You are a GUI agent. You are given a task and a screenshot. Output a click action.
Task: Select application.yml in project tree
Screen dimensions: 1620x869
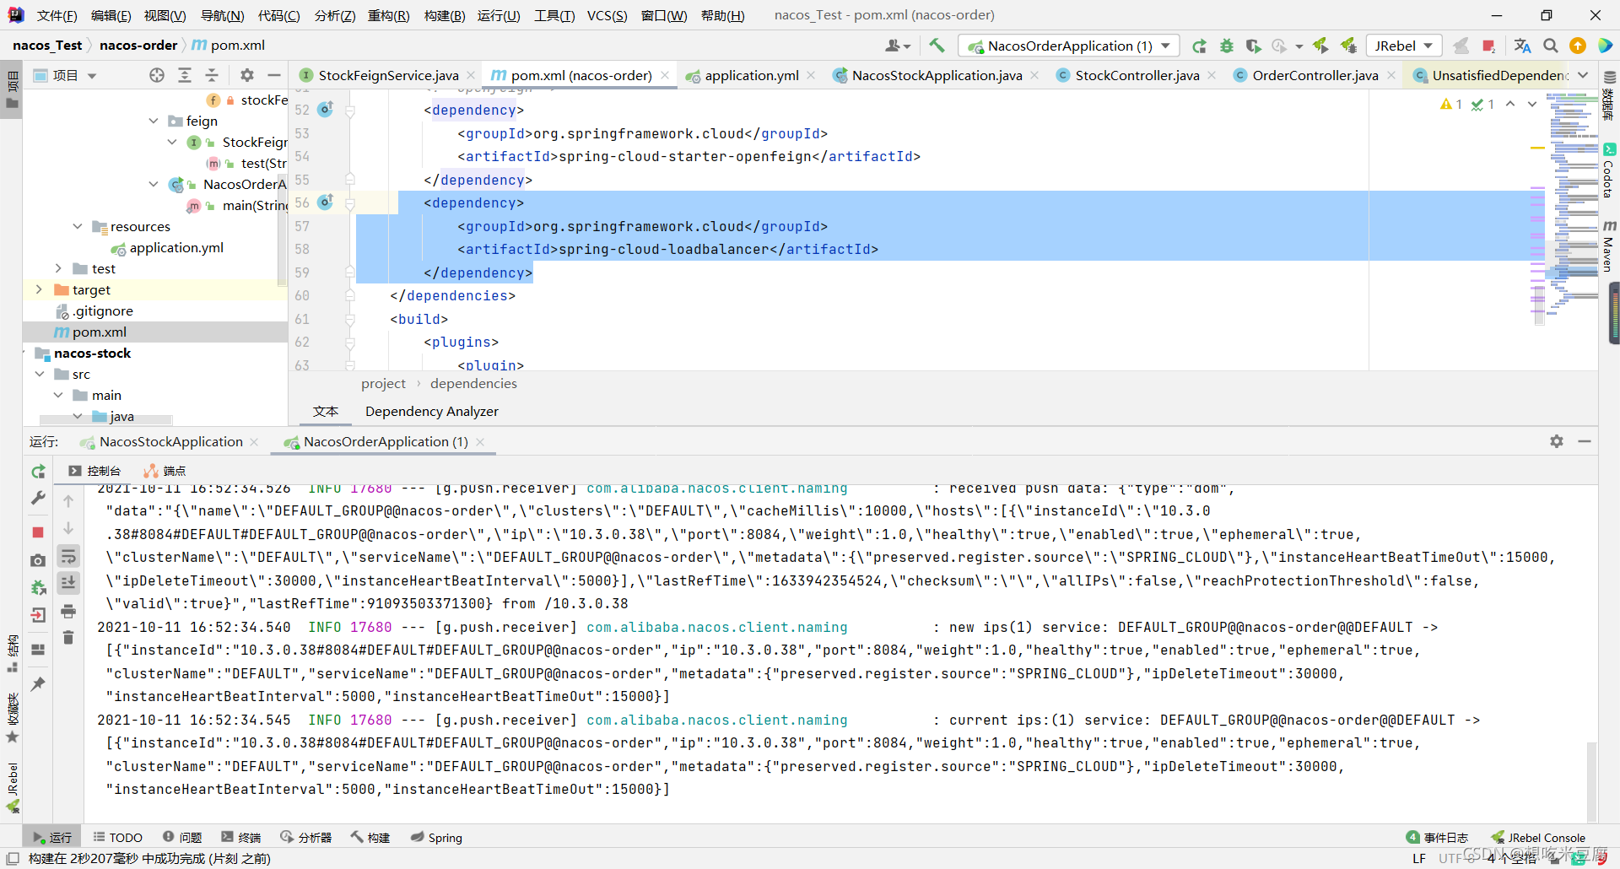pos(176,247)
